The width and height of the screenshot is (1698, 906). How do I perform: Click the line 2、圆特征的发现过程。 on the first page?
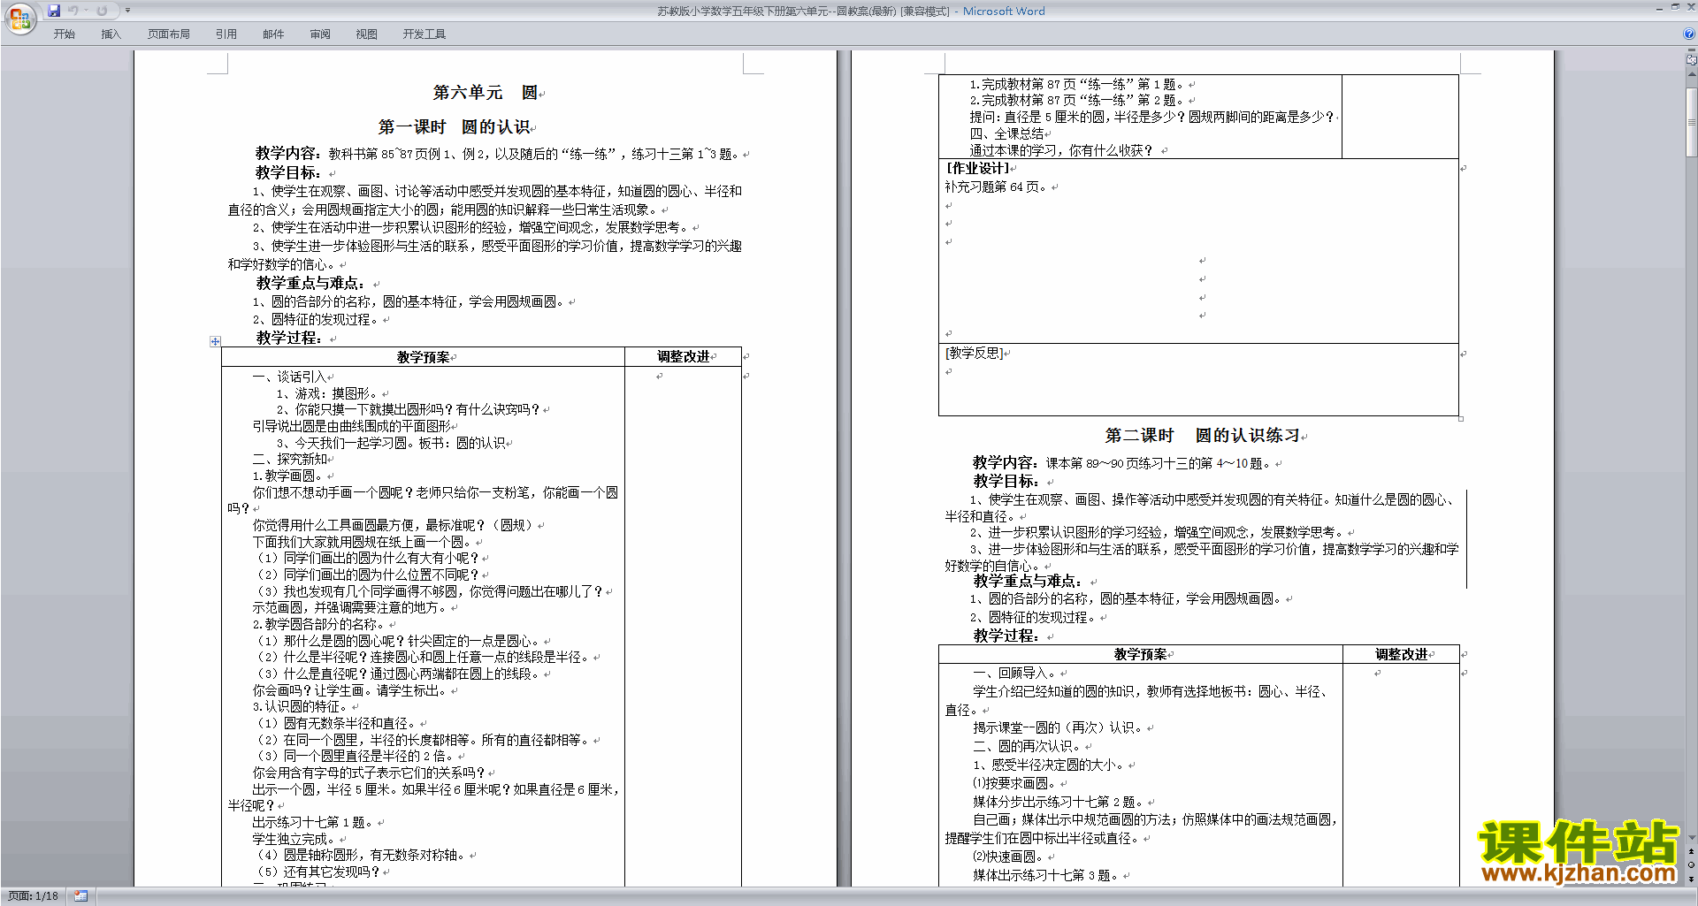pos(315,320)
